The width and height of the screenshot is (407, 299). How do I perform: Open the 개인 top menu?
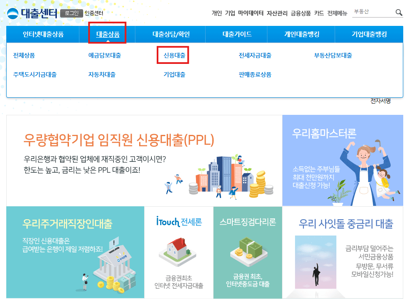point(217,13)
